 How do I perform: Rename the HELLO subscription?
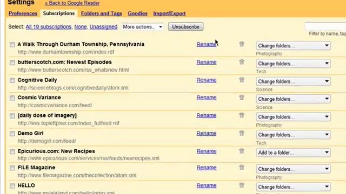tap(207, 185)
